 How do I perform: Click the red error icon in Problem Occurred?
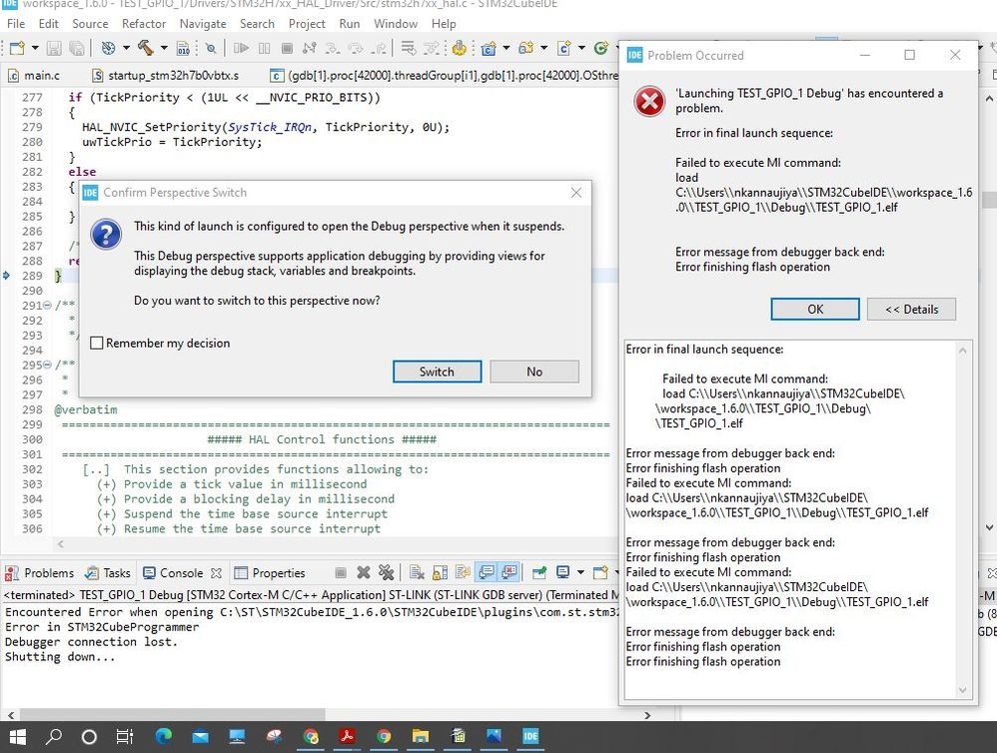click(x=649, y=102)
